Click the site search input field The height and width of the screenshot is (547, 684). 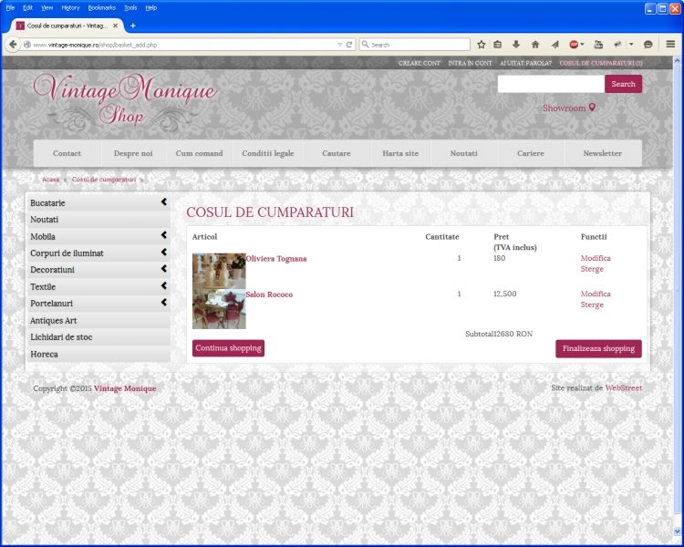point(551,84)
